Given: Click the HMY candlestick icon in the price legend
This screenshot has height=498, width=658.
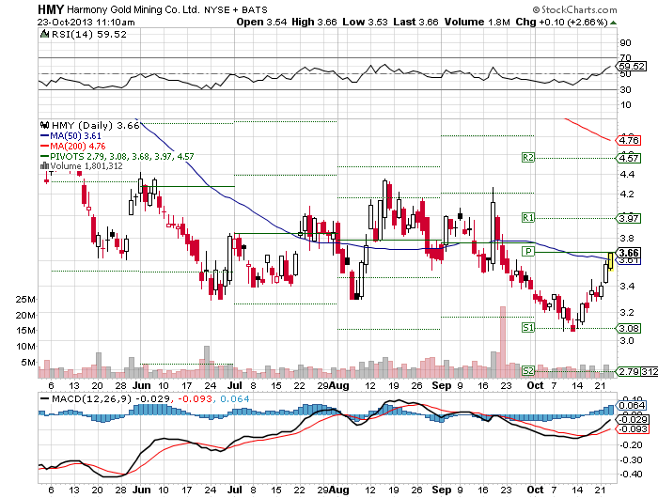Looking at the screenshot, I should pos(44,125).
